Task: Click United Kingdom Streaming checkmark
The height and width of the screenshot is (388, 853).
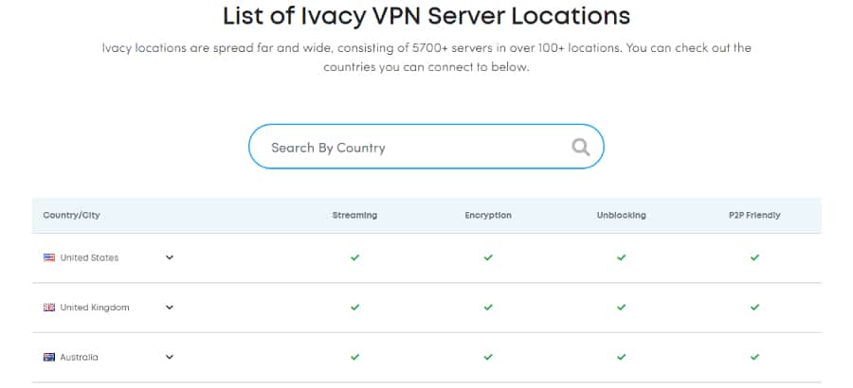Action: (x=354, y=308)
